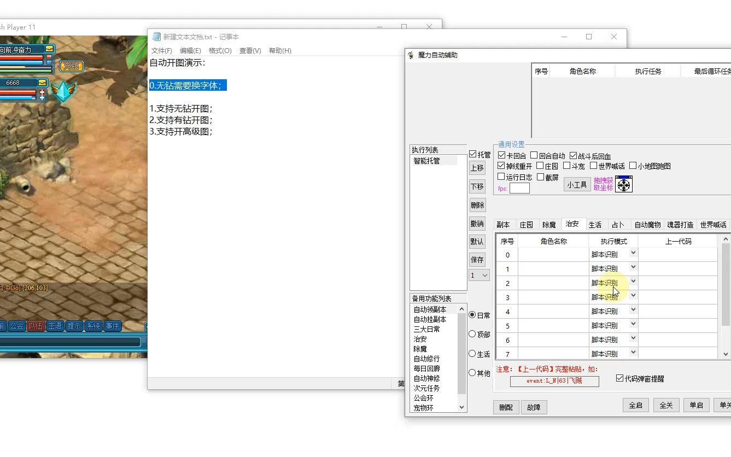Uncheck 战斗后回血 checkbox
The width and height of the screenshot is (731, 457).
[x=573, y=155]
